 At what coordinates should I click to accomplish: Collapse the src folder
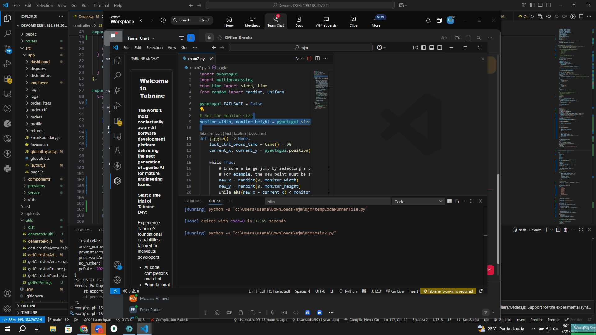[x=28, y=48]
